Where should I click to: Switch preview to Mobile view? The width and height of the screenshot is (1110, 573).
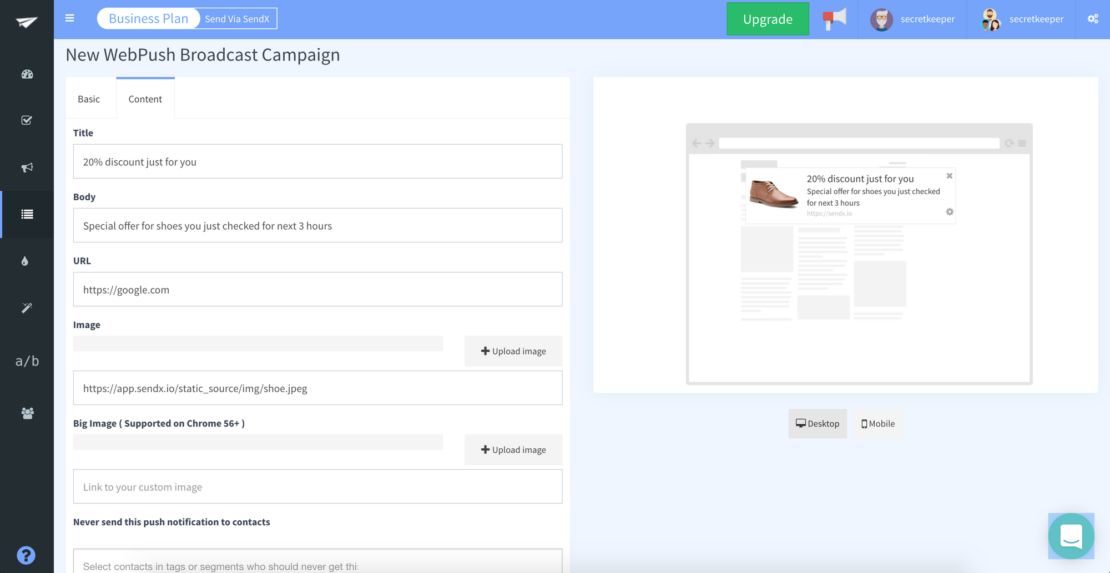pos(878,424)
